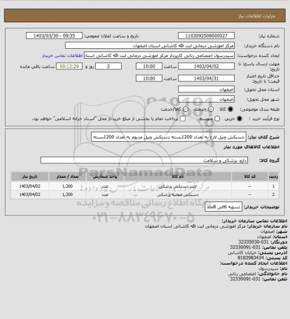Click the postal code 8183983434
Viewport: 290px width, 319px height.
(x=251, y=258)
